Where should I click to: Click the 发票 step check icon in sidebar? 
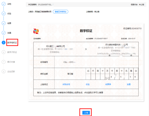(3, 33)
